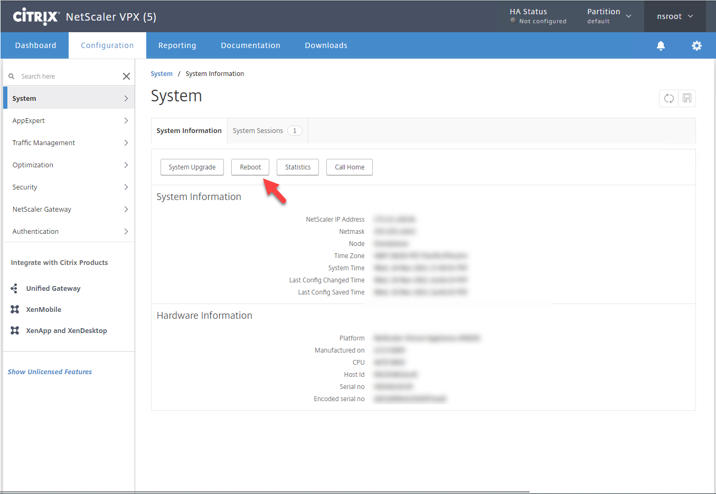Switch to the Dashboard tab
Viewport: 716px width, 494px height.
[x=35, y=45]
